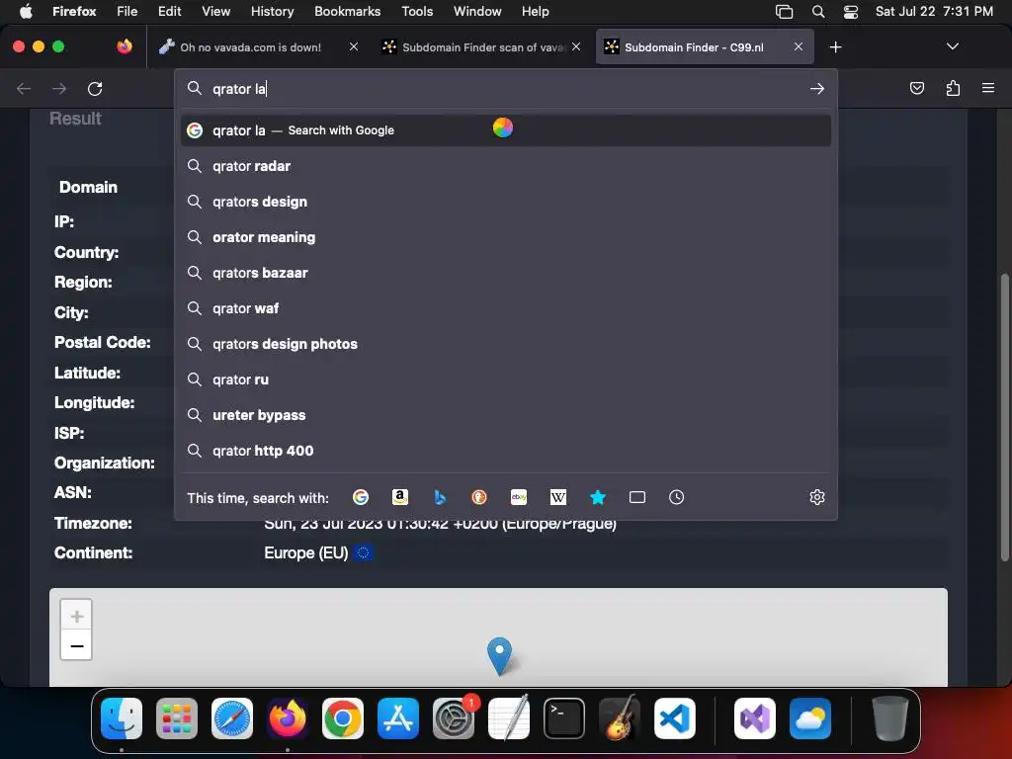Search this time with DuckDuckGo
The image size is (1012, 759).
(x=479, y=497)
